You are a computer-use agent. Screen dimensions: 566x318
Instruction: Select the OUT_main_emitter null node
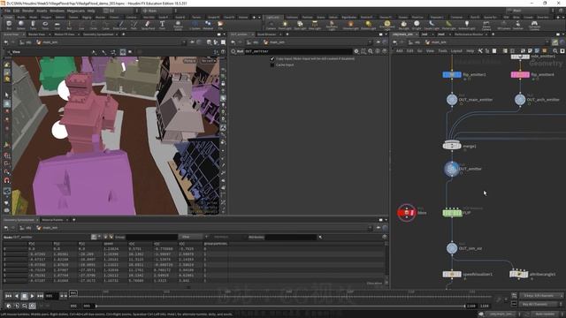[452, 100]
